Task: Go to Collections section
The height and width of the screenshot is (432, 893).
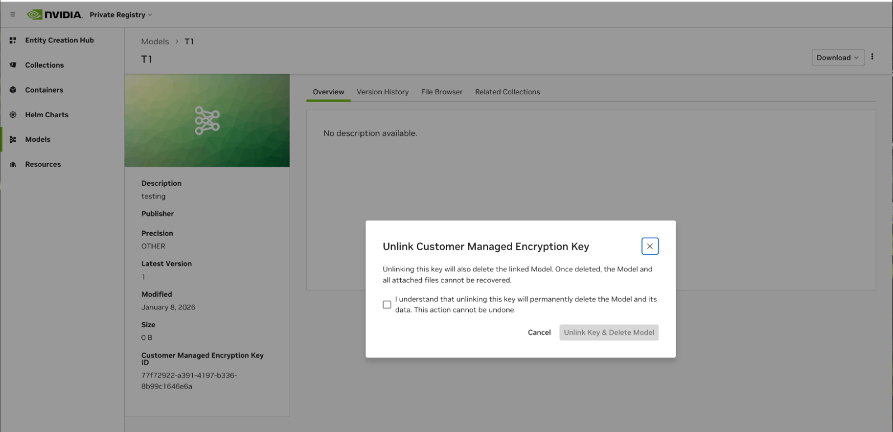Action: click(44, 65)
